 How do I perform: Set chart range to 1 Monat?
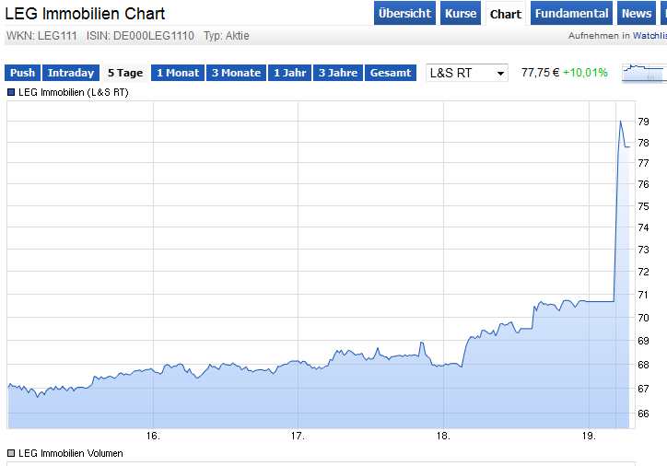tap(177, 73)
